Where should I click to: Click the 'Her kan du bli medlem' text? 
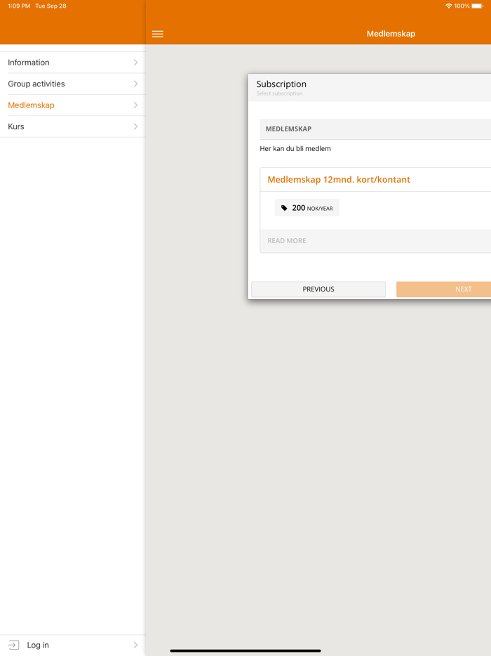(295, 148)
